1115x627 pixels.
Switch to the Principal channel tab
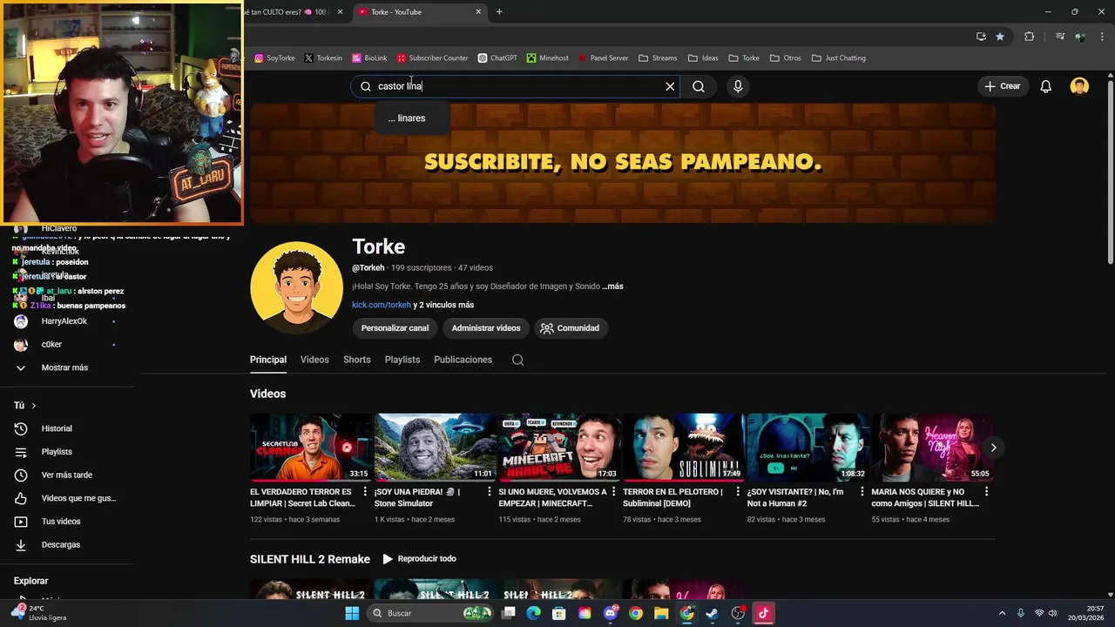(x=268, y=360)
